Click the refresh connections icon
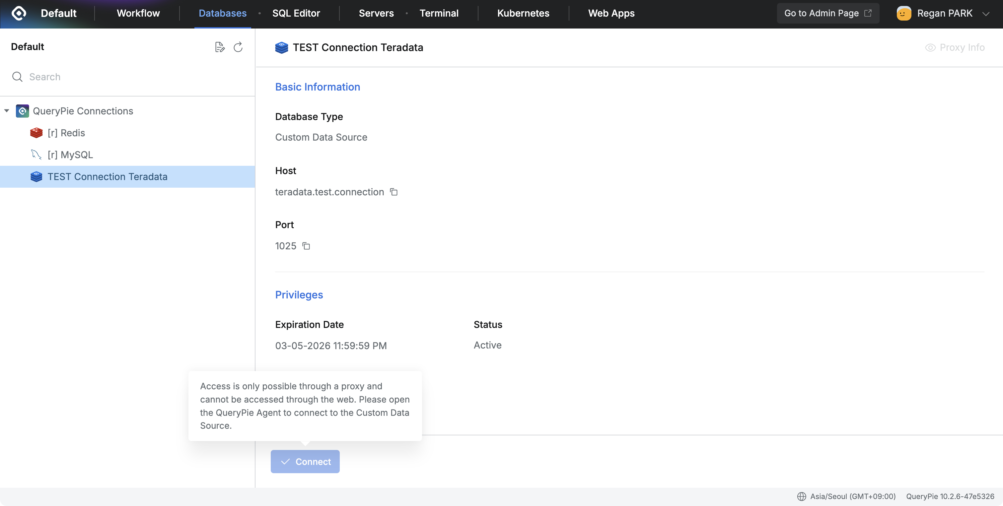The width and height of the screenshot is (1003, 506). [x=238, y=47]
